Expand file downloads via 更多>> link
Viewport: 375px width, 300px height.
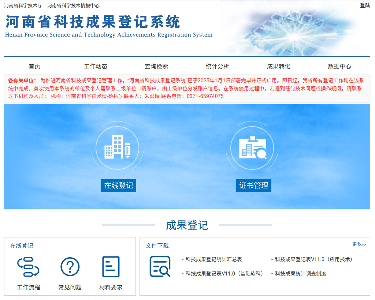tap(359, 244)
